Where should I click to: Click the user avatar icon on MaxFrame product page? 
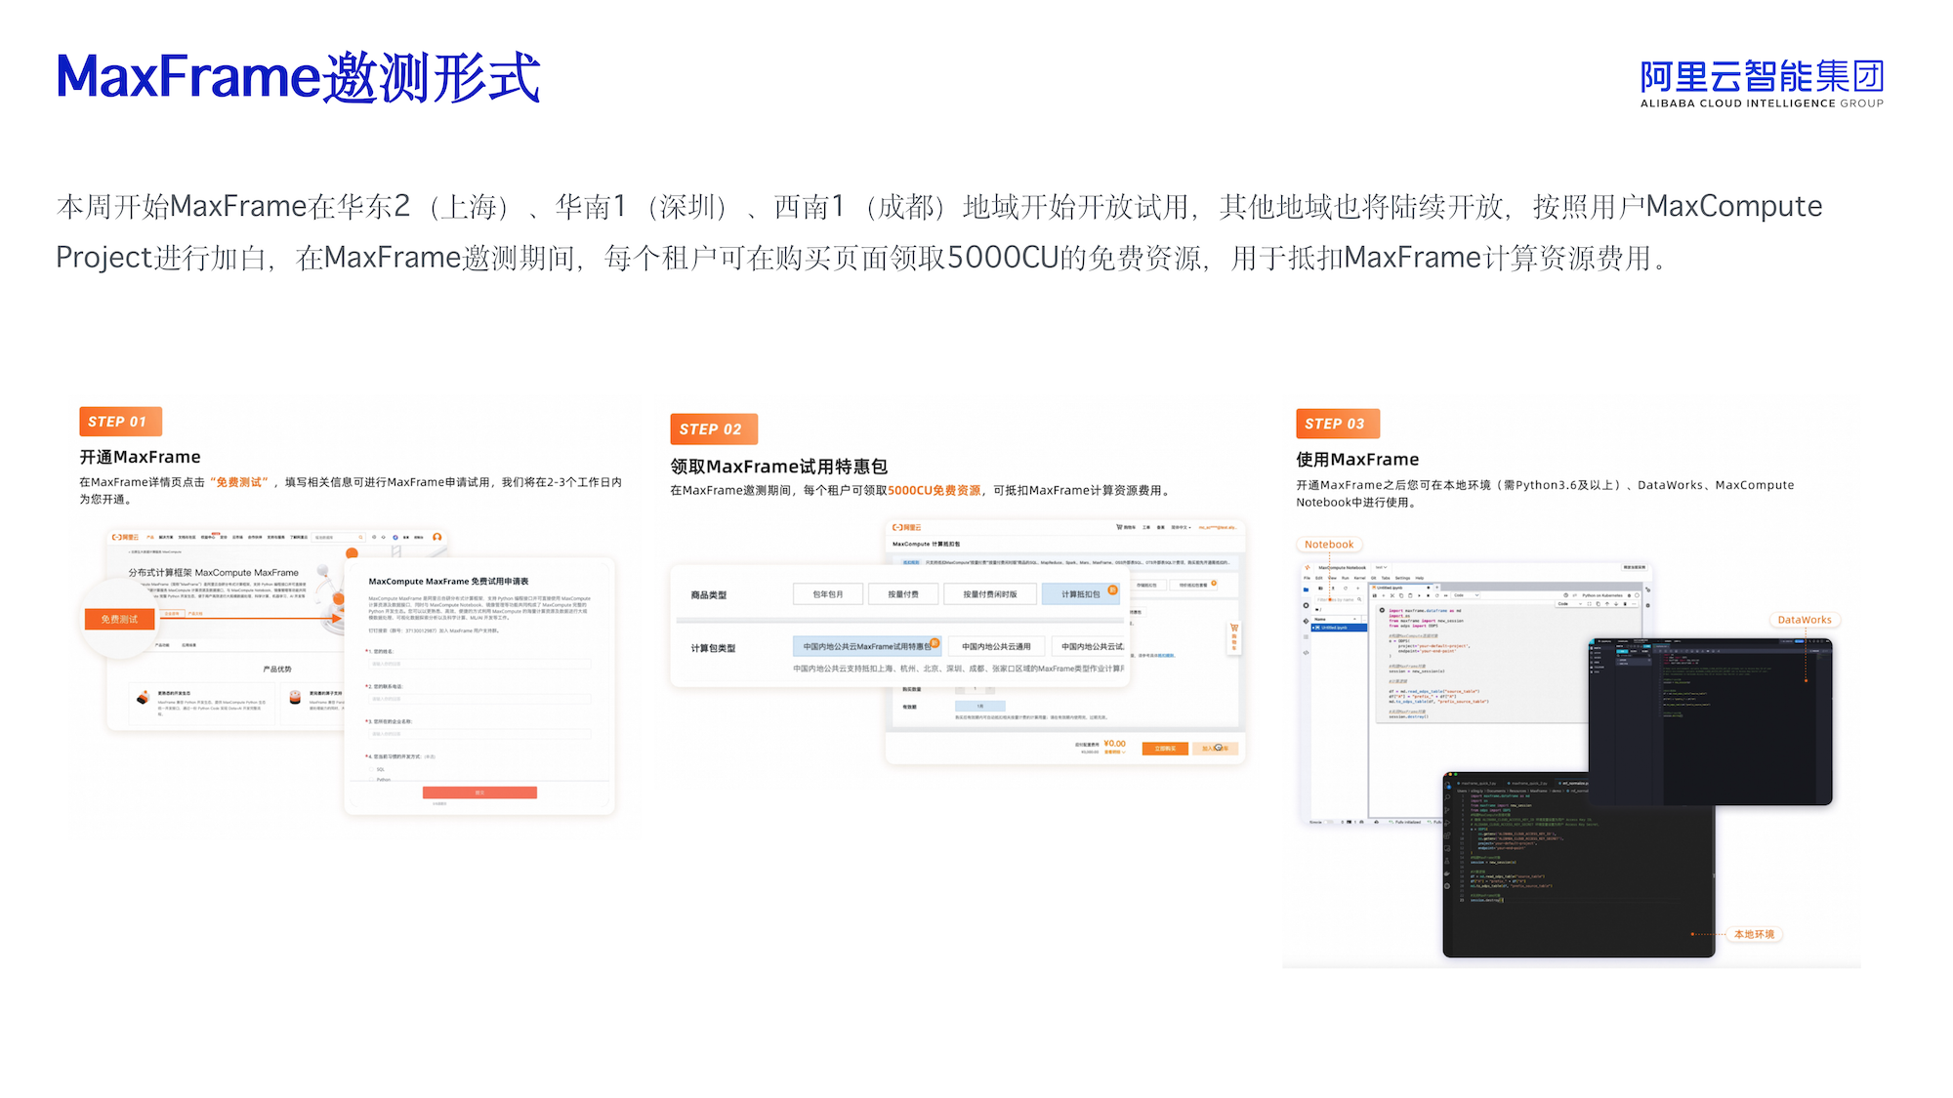coord(436,537)
